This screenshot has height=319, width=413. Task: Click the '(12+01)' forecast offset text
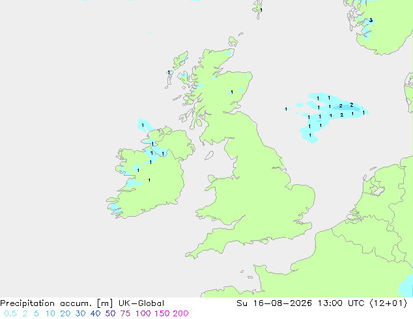pos(388,303)
